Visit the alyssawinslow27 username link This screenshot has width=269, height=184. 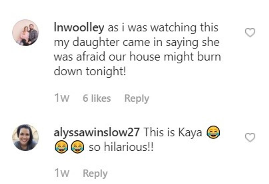tap(97, 133)
